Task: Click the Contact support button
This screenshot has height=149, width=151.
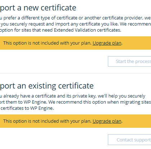Action: pos(129,140)
